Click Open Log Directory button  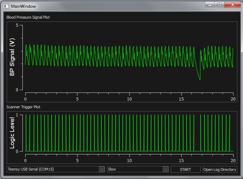[x=220, y=170]
